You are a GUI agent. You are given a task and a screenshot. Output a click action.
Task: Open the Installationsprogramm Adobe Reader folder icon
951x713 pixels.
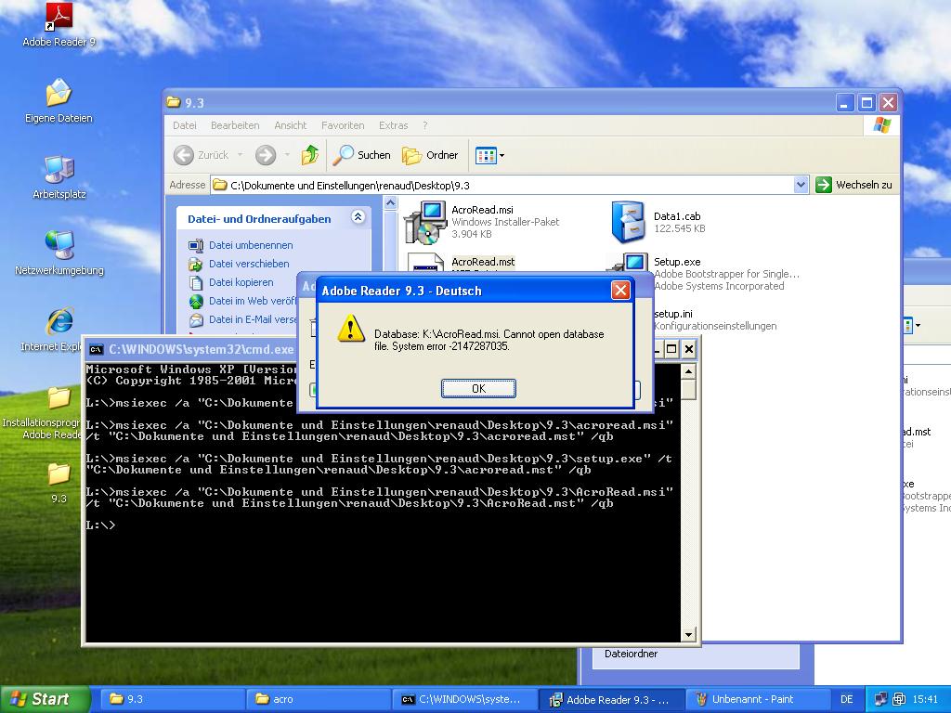[x=59, y=399]
